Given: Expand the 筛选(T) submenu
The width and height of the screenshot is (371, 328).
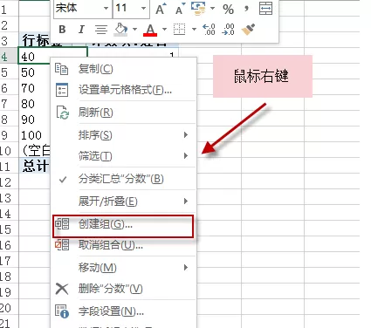Looking at the screenshot, I should point(123,156).
